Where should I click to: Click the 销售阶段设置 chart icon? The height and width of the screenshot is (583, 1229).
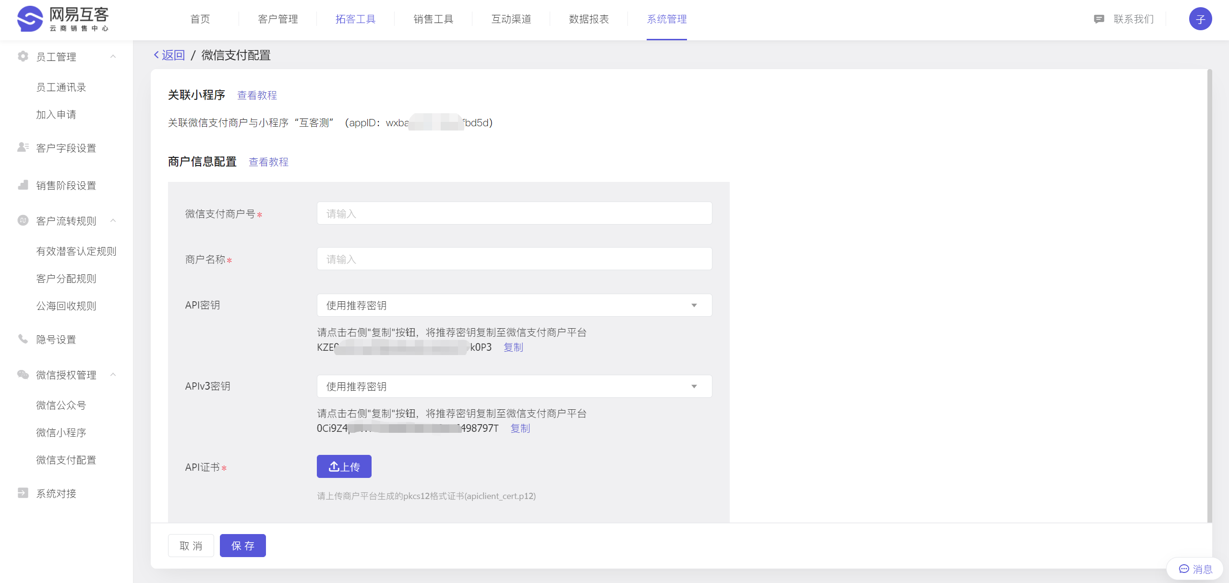pos(23,185)
